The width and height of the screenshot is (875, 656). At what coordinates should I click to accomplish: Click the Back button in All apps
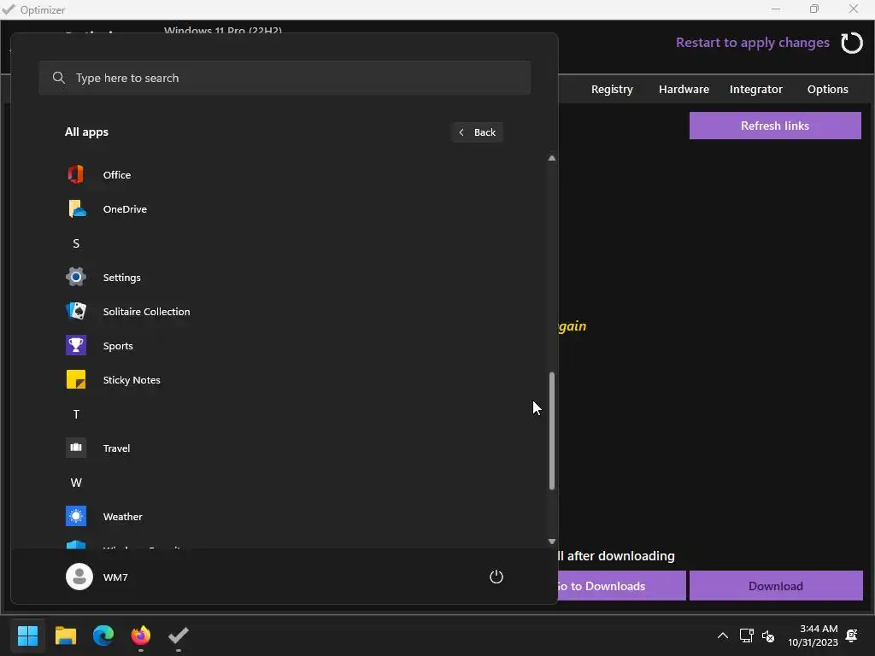point(478,132)
